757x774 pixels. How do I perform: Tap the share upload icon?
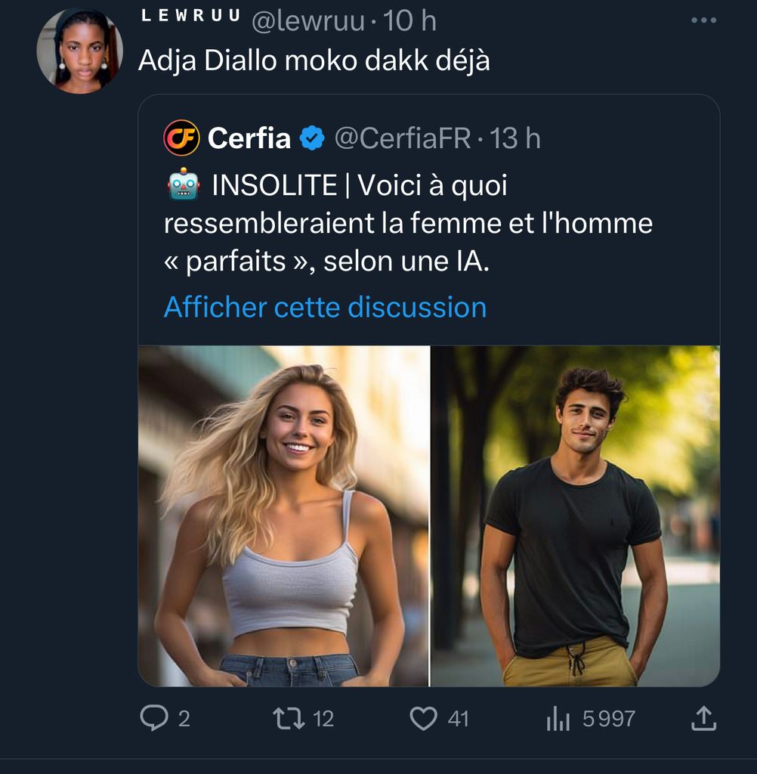tap(703, 717)
